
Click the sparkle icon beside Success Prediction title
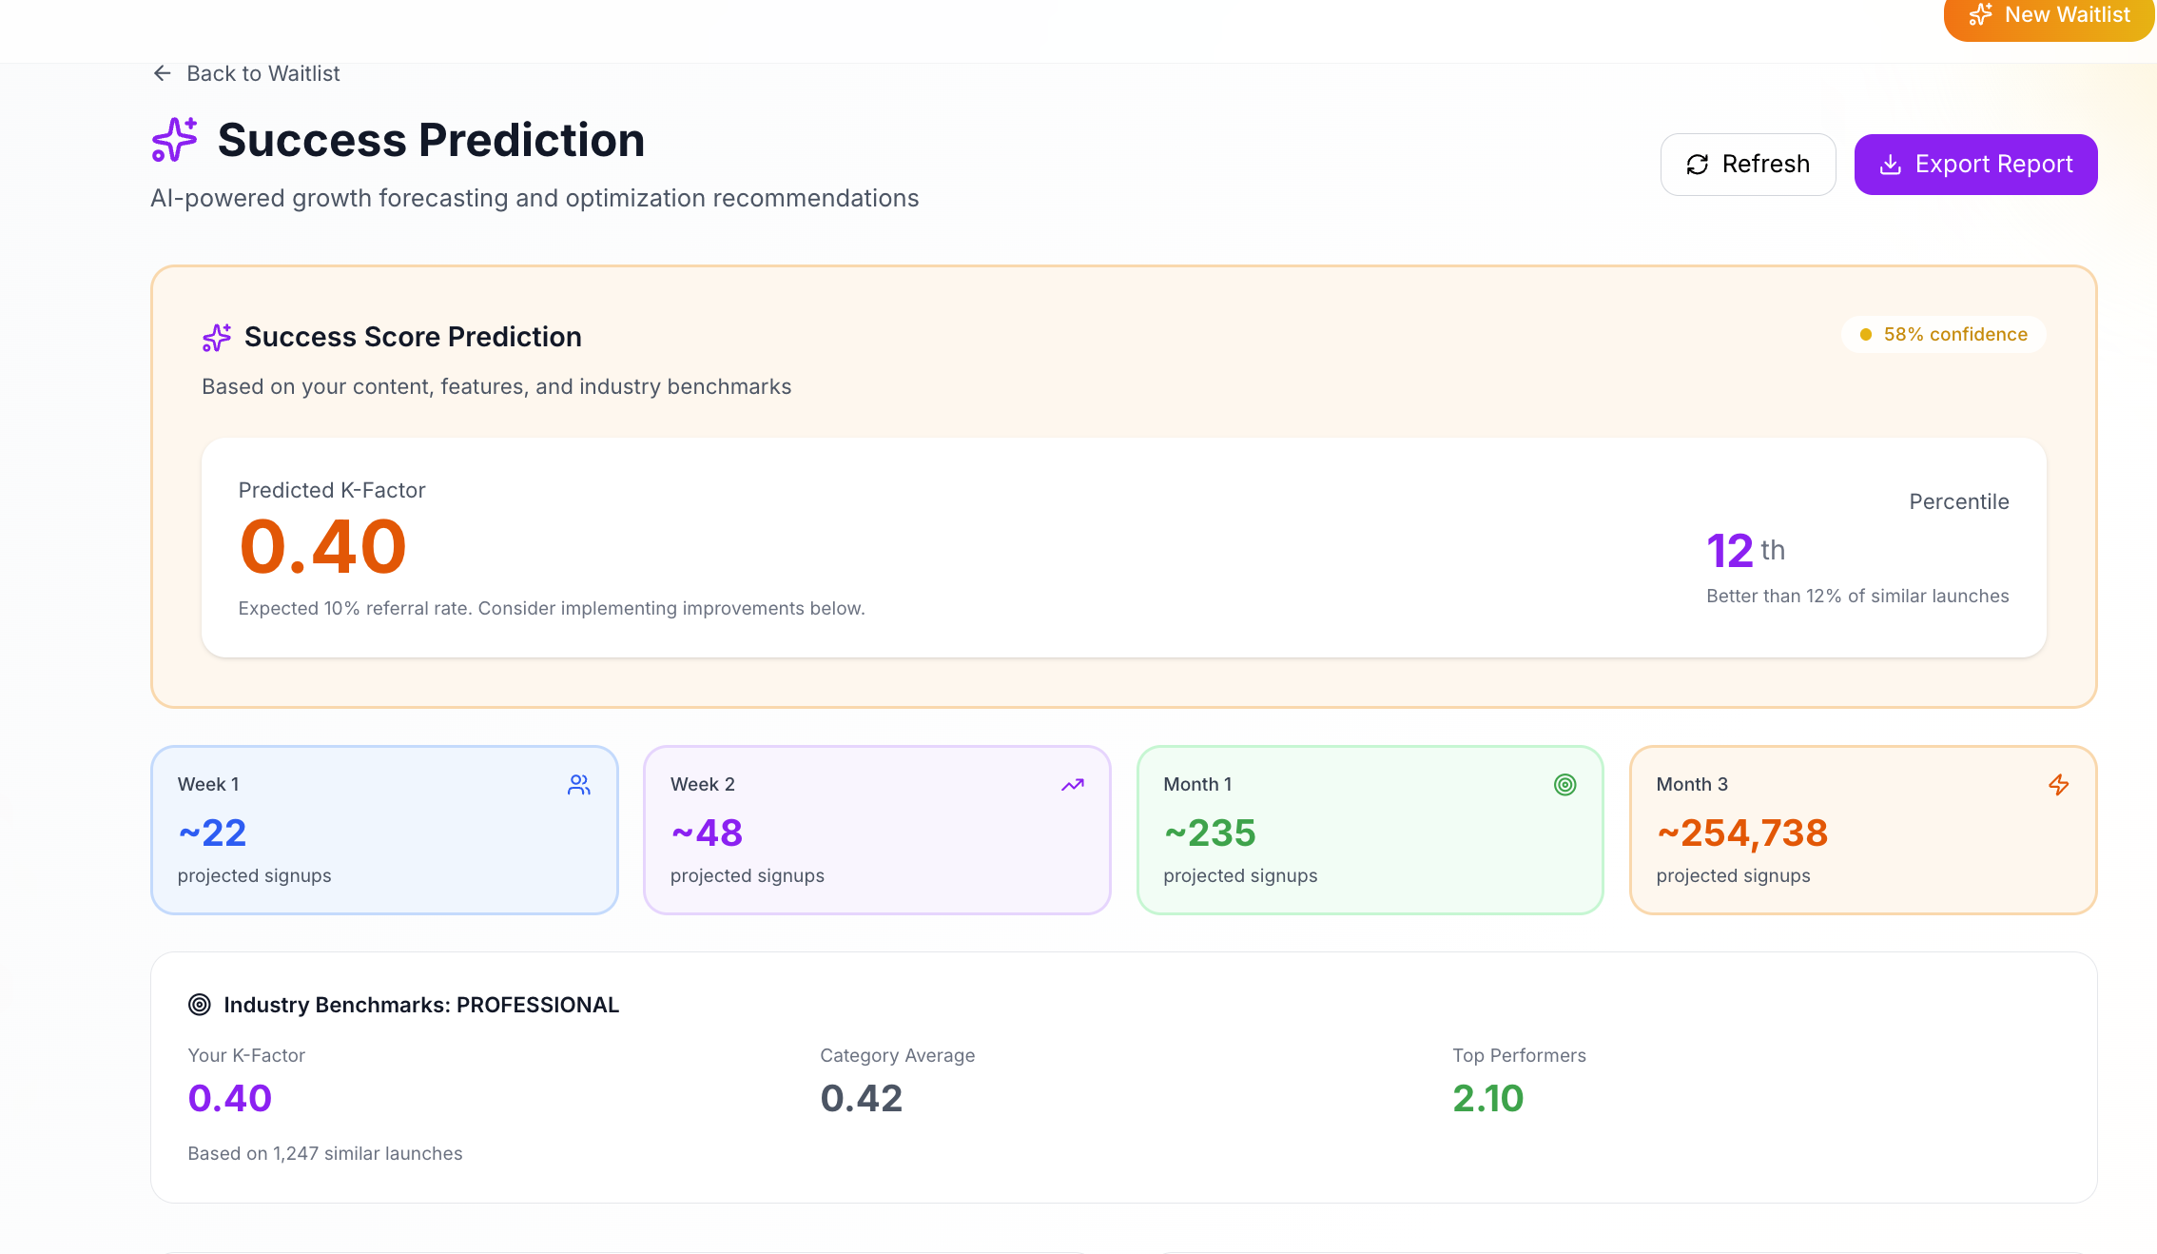tap(175, 140)
